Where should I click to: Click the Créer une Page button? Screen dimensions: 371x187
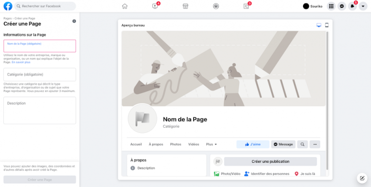[40, 180]
